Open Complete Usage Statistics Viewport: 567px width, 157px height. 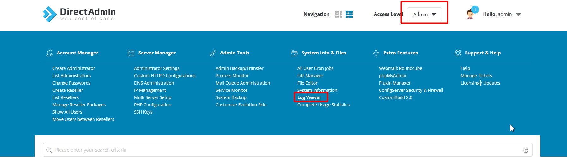323,105
